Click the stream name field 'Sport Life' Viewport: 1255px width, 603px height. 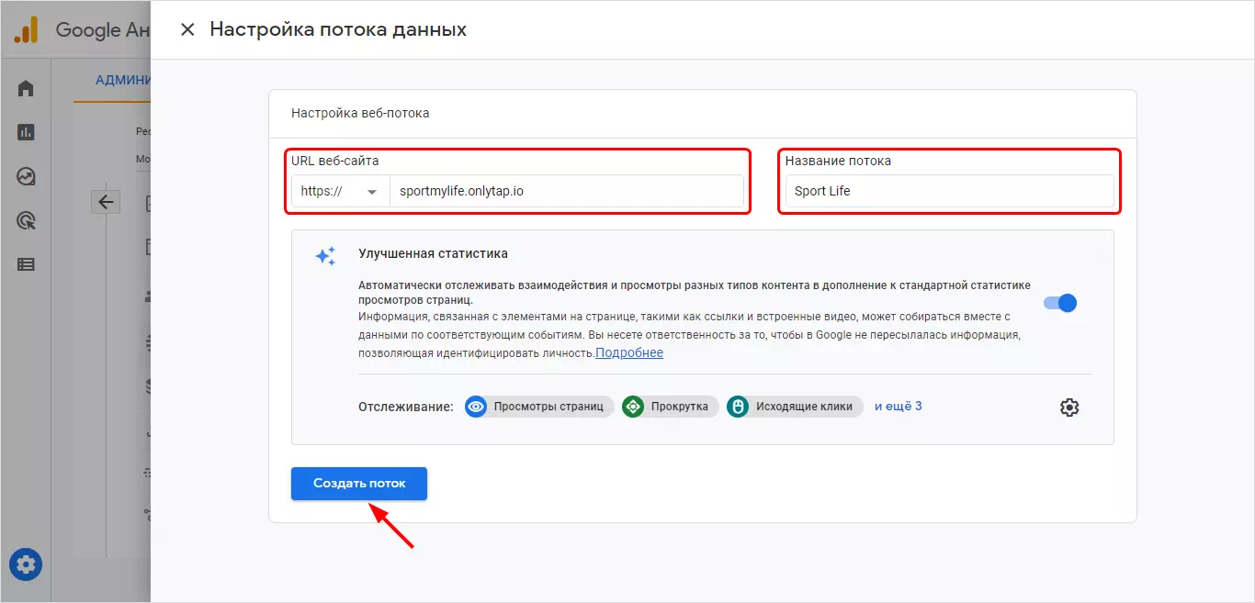[x=949, y=192]
